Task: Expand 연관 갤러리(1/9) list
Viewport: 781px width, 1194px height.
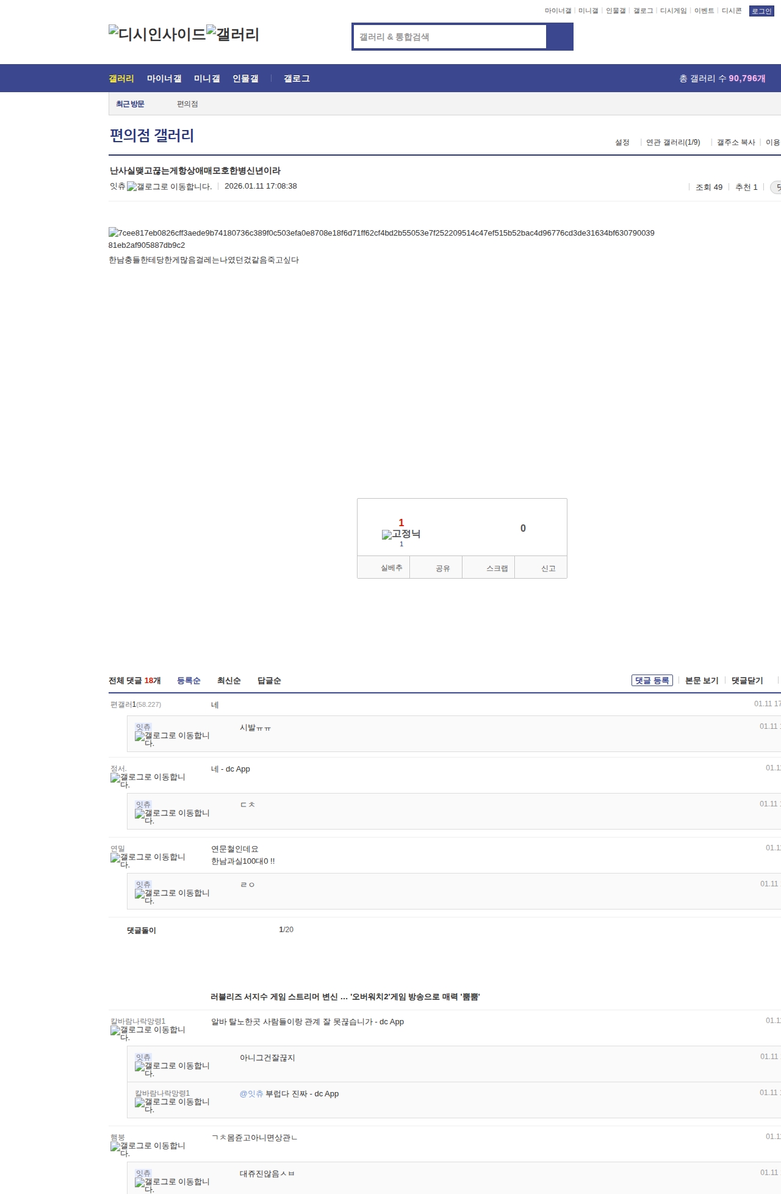Action: [673, 142]
